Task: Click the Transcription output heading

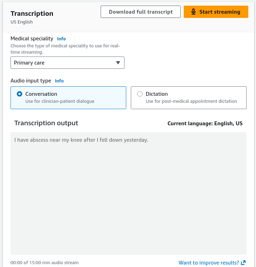Action: (46, 123)
